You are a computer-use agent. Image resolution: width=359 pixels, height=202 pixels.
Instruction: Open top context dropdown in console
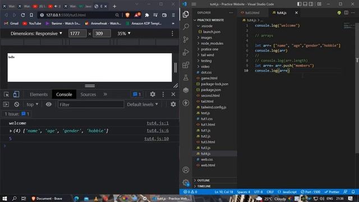(33, 104)
